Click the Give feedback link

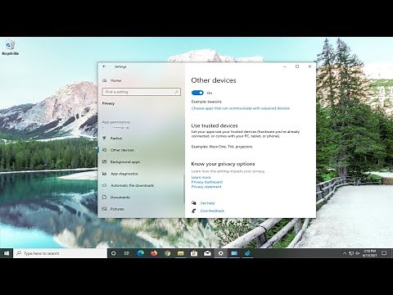click(212, 211)
